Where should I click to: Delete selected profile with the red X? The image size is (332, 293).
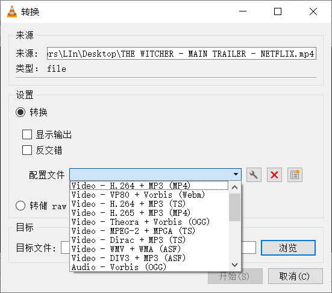pyautogui.click(x=274, y=175)
